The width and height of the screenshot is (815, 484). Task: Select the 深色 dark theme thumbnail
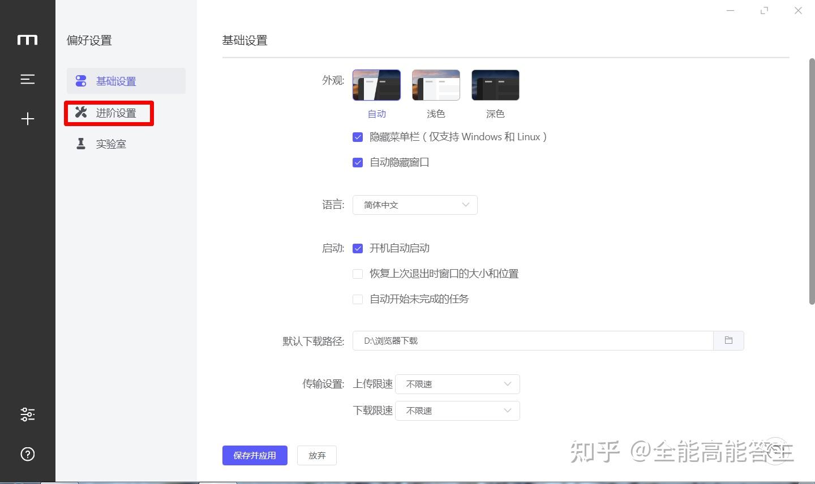pyautogui.click(x=495, y=85)
